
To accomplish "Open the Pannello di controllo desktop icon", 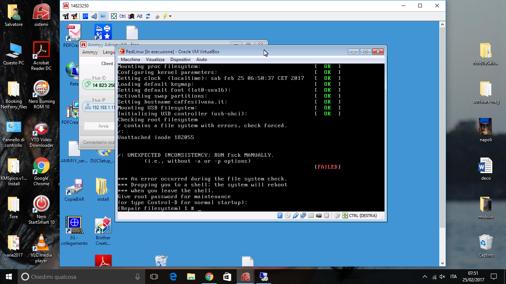I will 14,134.
